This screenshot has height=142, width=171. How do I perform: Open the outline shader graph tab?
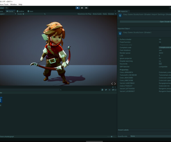(20, 11)
